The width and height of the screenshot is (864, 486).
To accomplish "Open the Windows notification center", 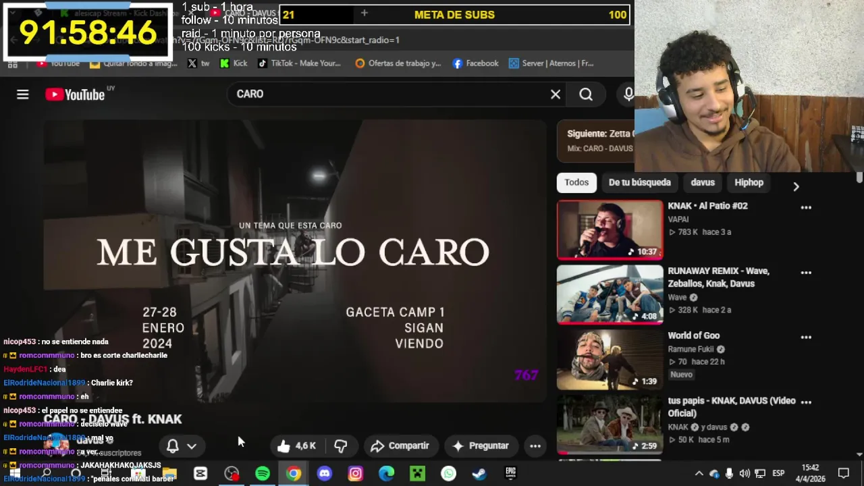I will tap(843, 474).
